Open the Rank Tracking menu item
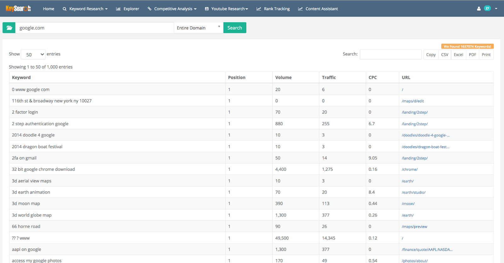Viewport: 504px width, 263px height. point(273,9)
